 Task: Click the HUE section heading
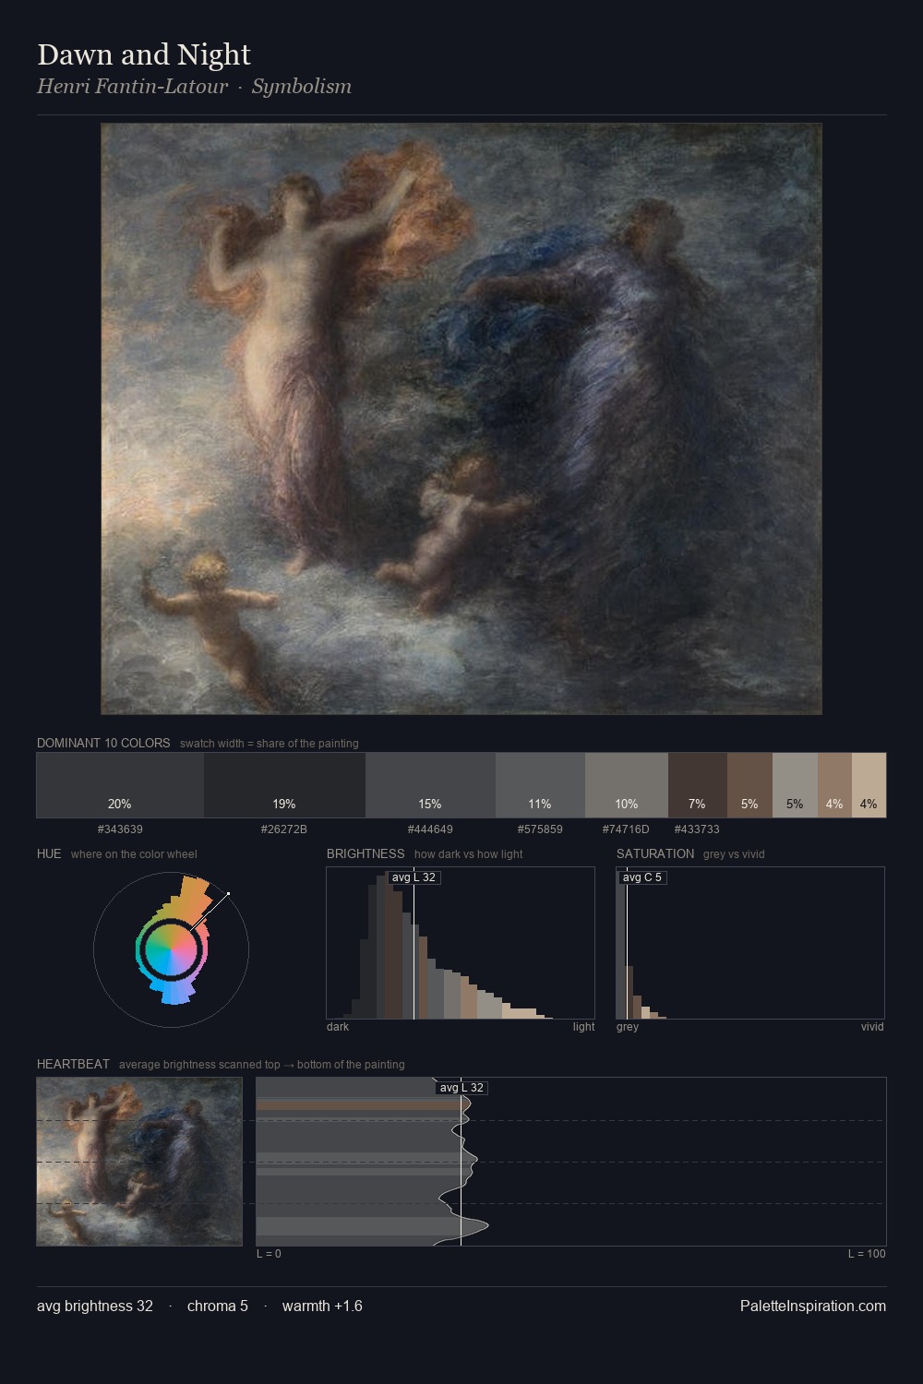(x=49, y=853)
